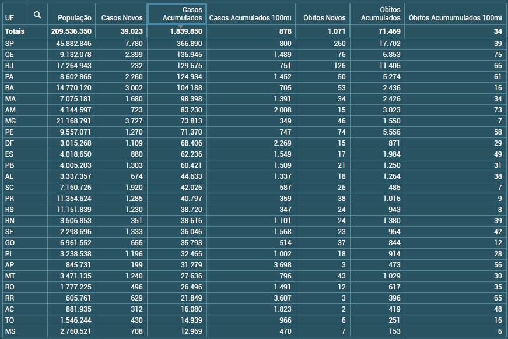The width and height of the screenshot is (508, 339).
Task: Select the DF state row
Action: (x=9, y=143)
